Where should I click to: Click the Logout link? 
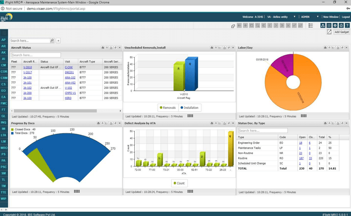346,17
